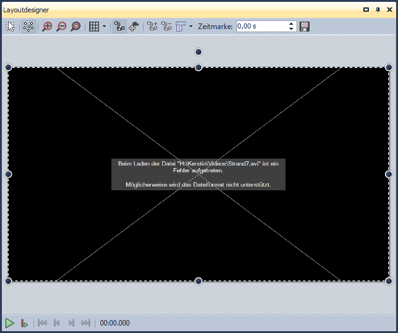Toggle the motion path mode

coord(120,27)
